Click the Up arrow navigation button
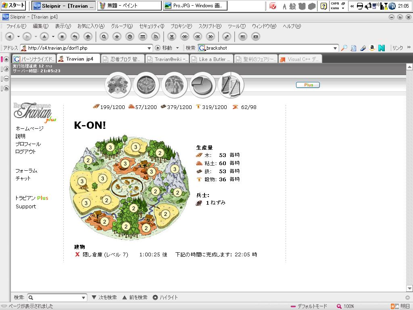413x310 pixels. pyautogui.click(x=44, y=37)
